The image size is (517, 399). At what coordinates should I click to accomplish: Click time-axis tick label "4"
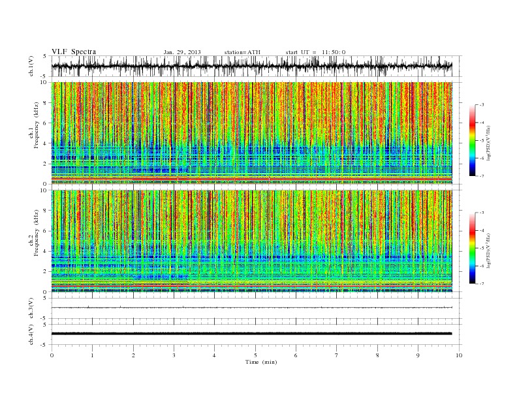click(x=214, y=355)
